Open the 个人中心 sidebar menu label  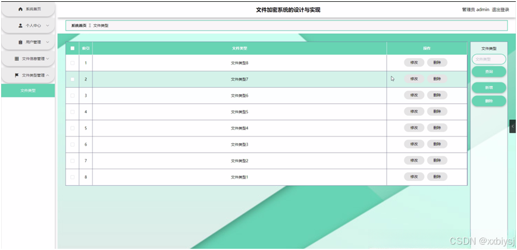click(x=33, y=26)
